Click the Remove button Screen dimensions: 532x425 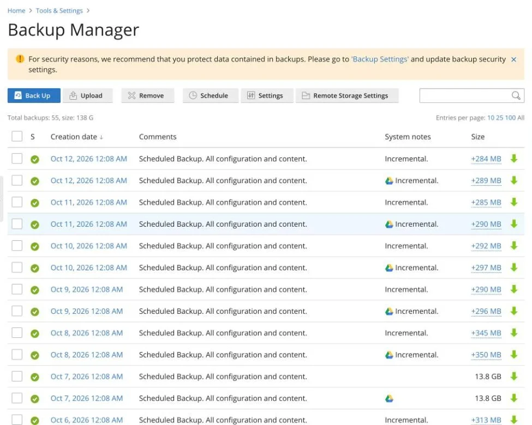tap(147, 95)
